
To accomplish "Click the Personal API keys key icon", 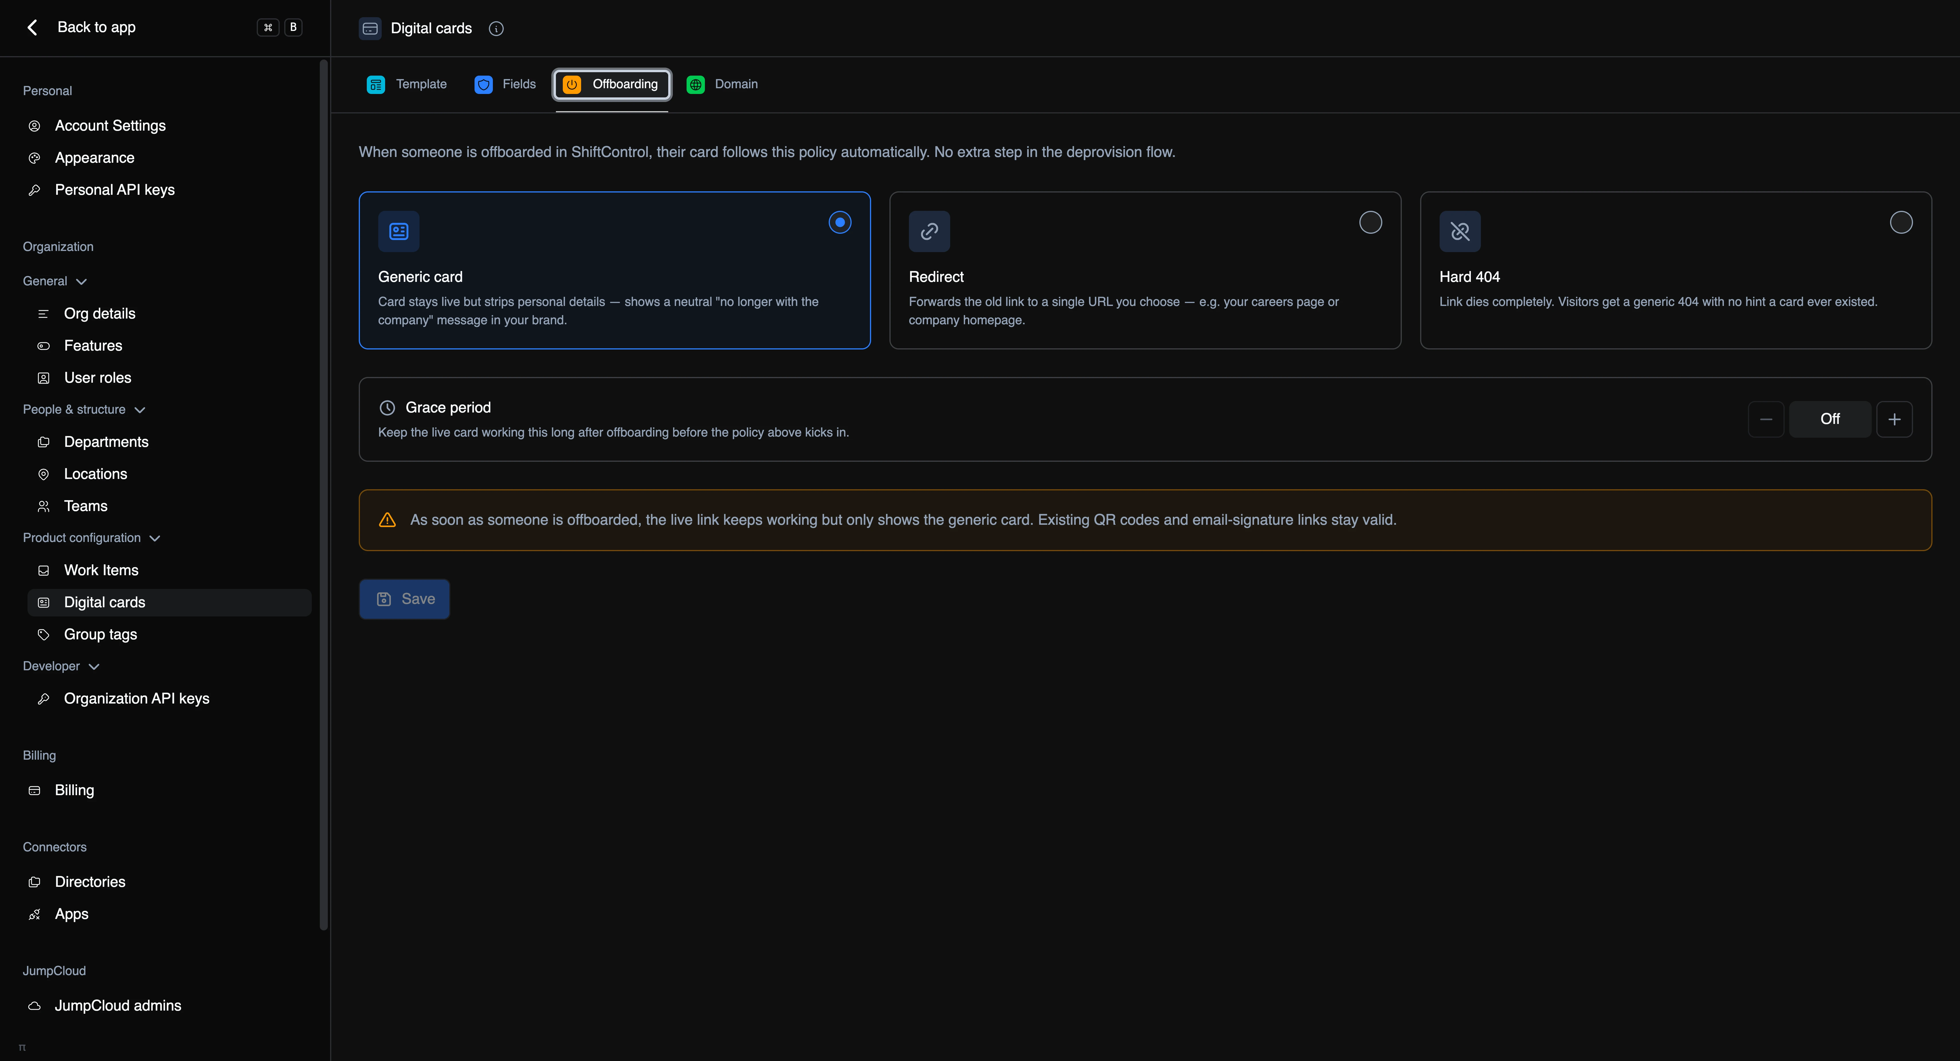I will click(34, 190).
